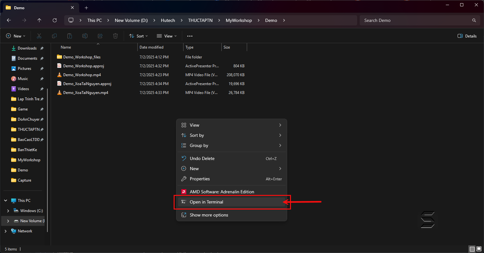Open New submenu in context menu
Image resolution: width=484 pixels, height=253 pixels.
[232, 169]
